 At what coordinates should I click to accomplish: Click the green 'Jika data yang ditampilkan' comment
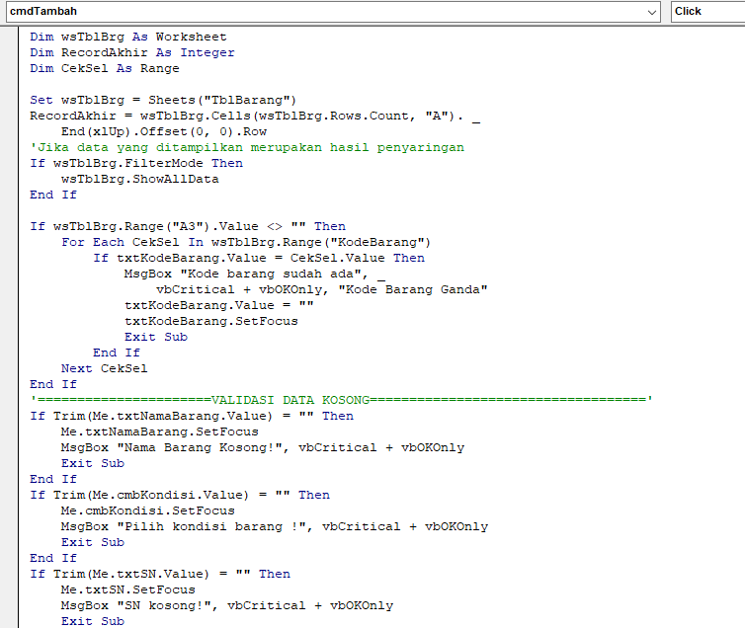point(247,147)
